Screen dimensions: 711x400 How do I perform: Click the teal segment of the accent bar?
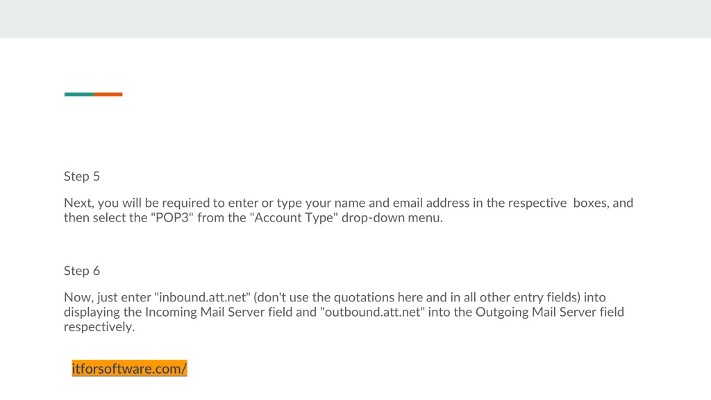pos(79,94)
